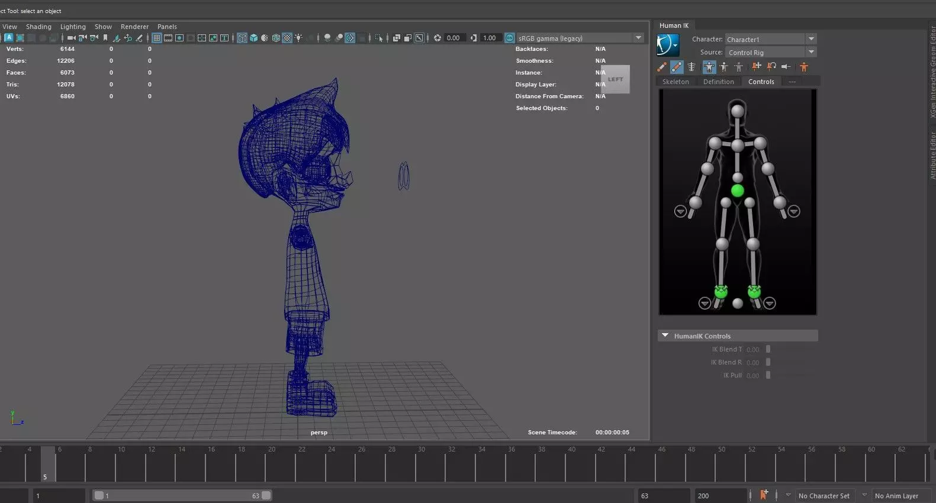This screenshot has width=936, height=503.
Task: Toggle the film gate display
Action: click(168, 38)
